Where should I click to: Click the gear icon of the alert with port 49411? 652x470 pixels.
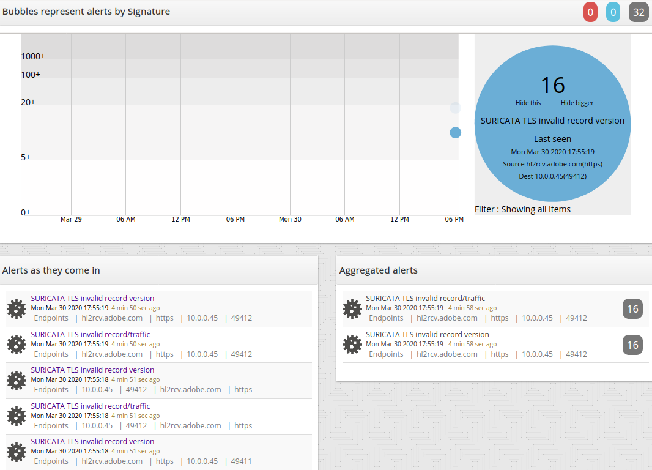coord(17,452)
